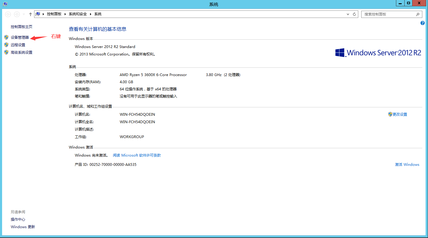
Task: Open 设备管理器 via its shield icon
Action: 6,37
